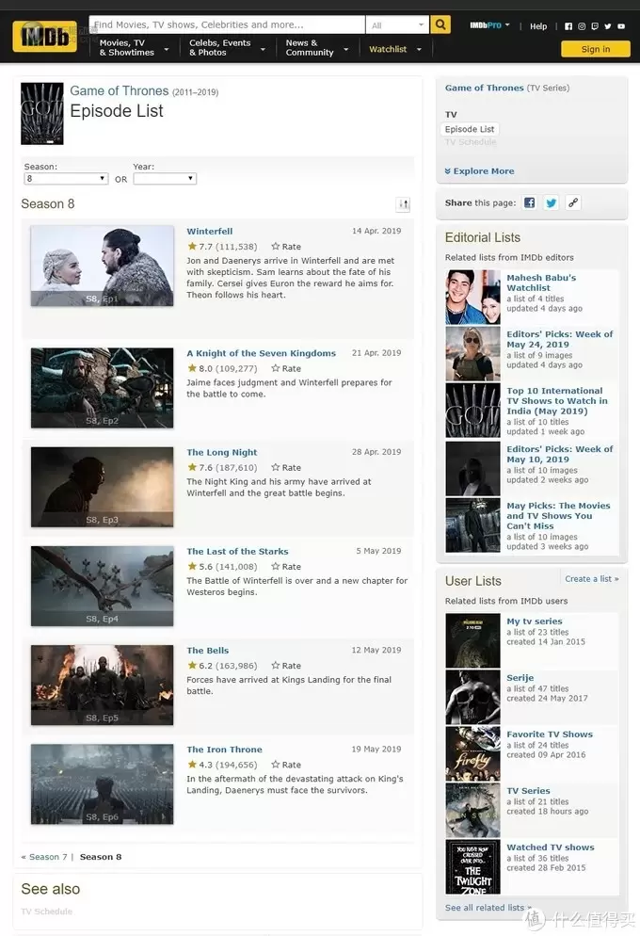Open IMDb Facebook page icon in header

pyautogui.click(x=568, y=26)
